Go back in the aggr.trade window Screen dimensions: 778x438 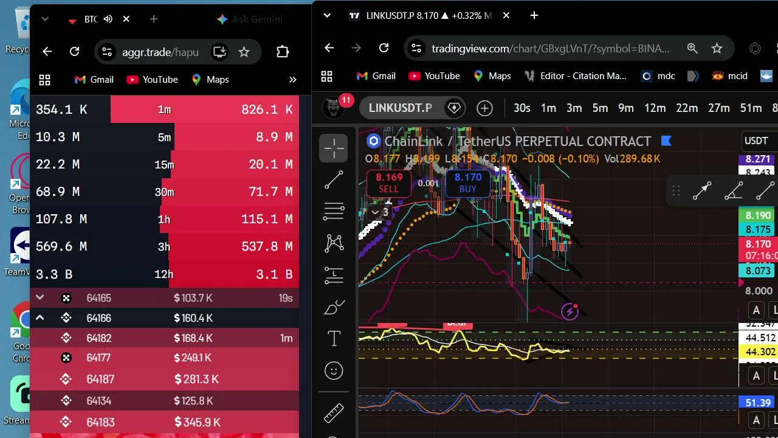47,52
